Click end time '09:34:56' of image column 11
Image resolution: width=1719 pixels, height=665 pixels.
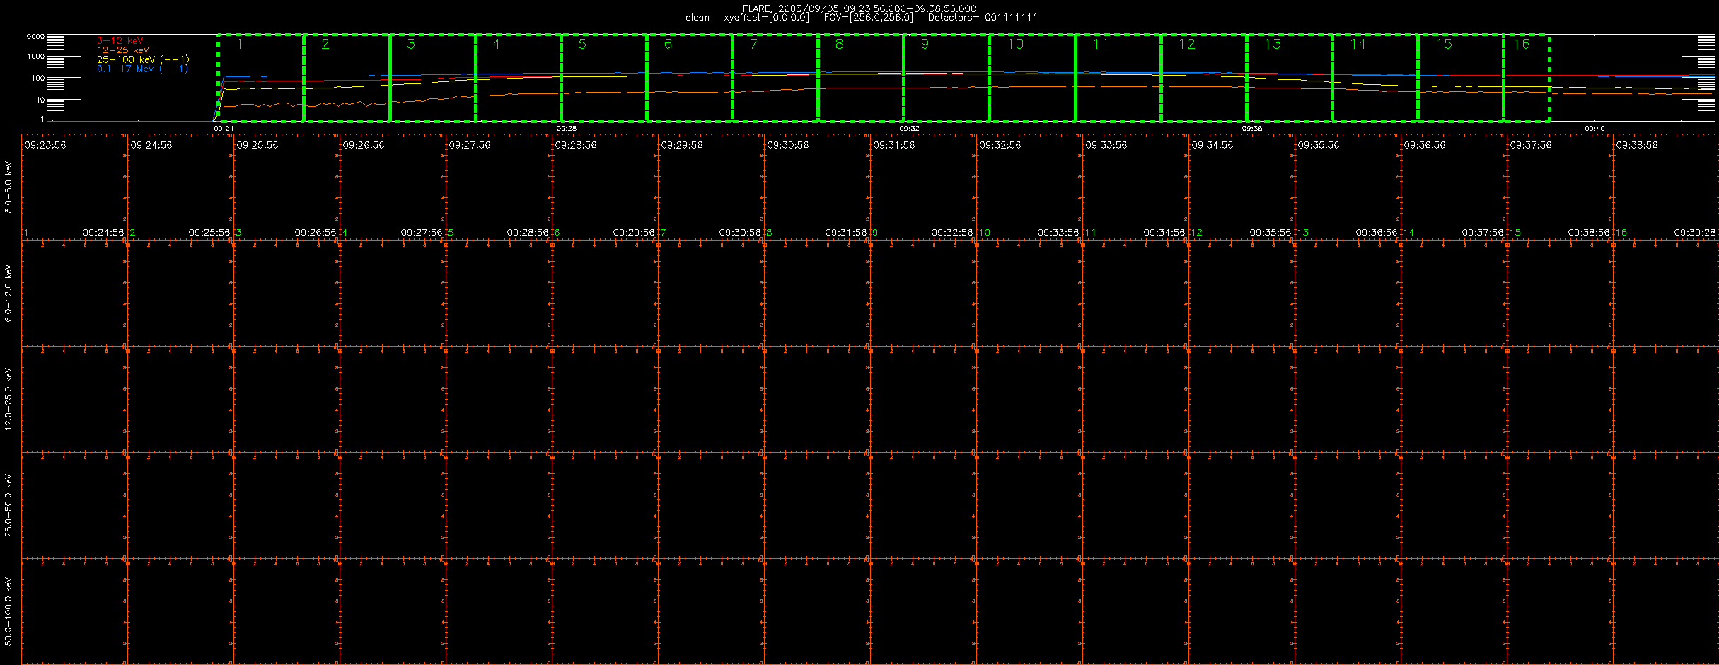pyautogui.click(x=1164, y=233)
